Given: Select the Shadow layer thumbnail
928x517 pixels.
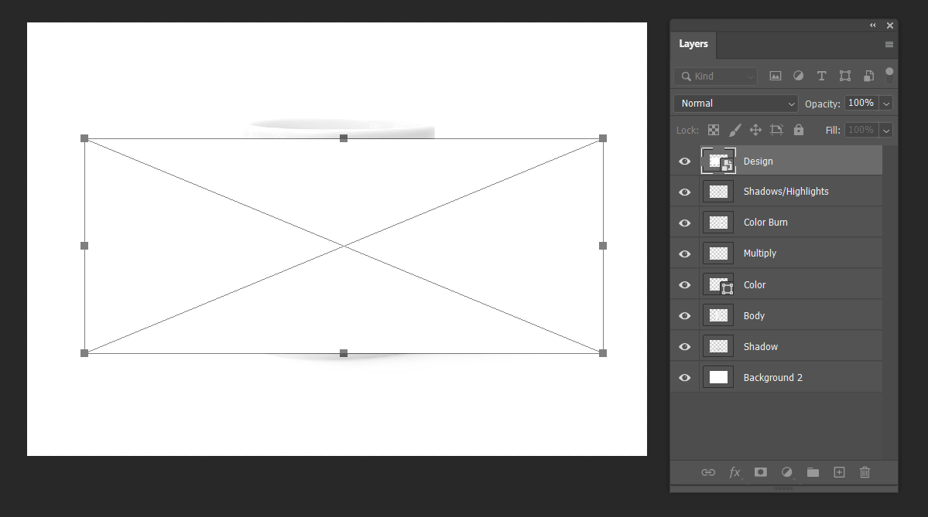Looking at the screenshot, I should [718, 345].
